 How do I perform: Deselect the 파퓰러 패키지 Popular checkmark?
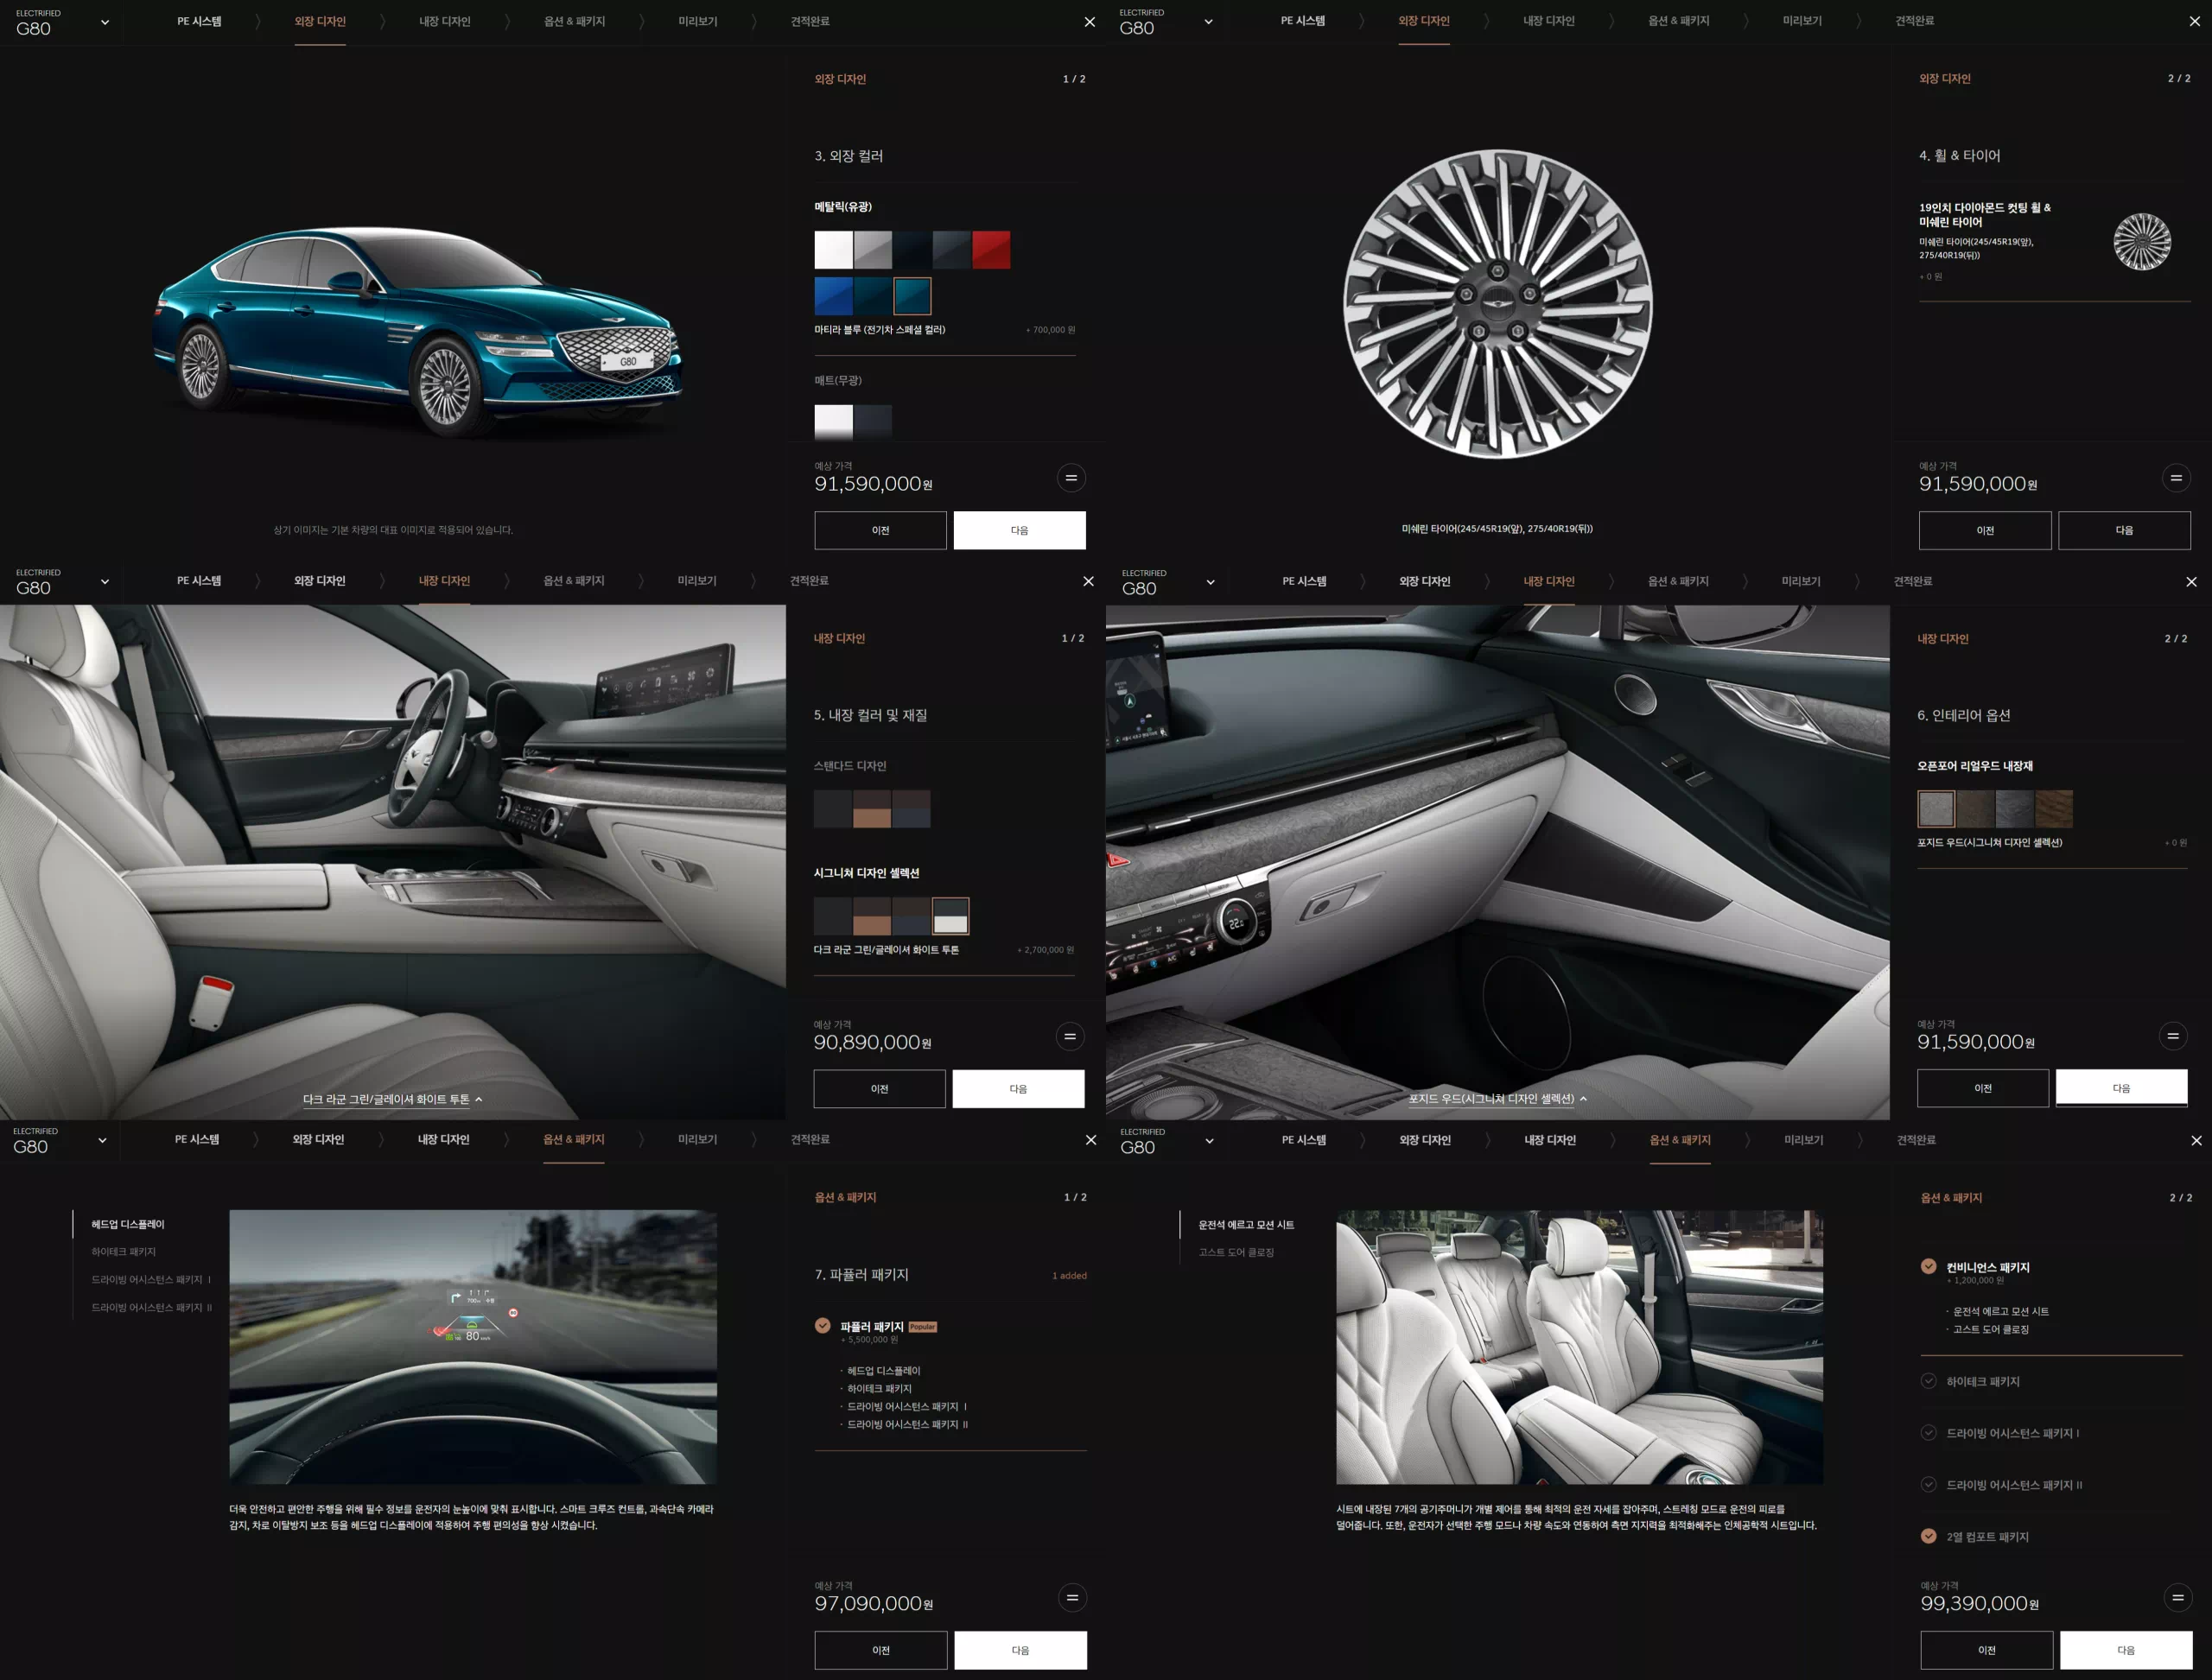pyautogui.click(x=823, y=1326)
